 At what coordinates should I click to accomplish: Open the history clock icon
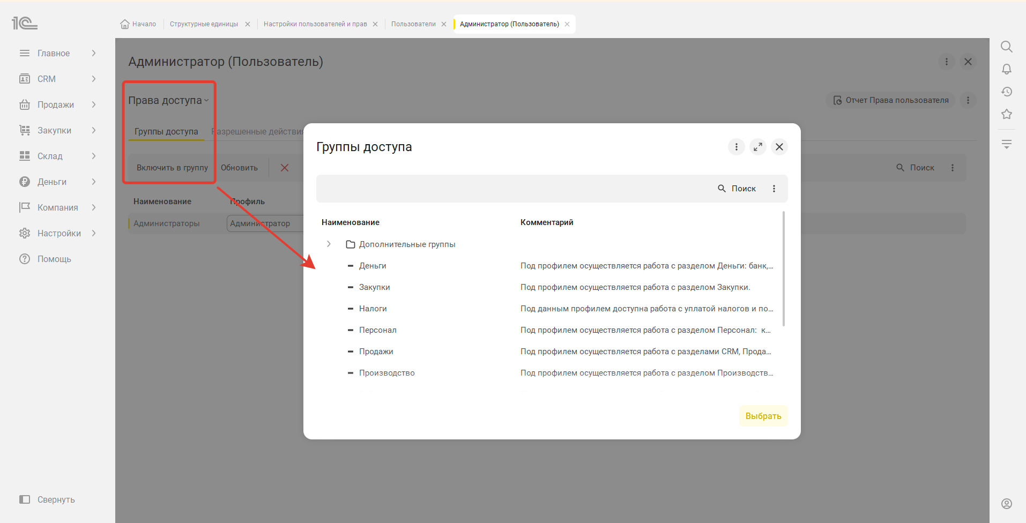point(1007,92)
